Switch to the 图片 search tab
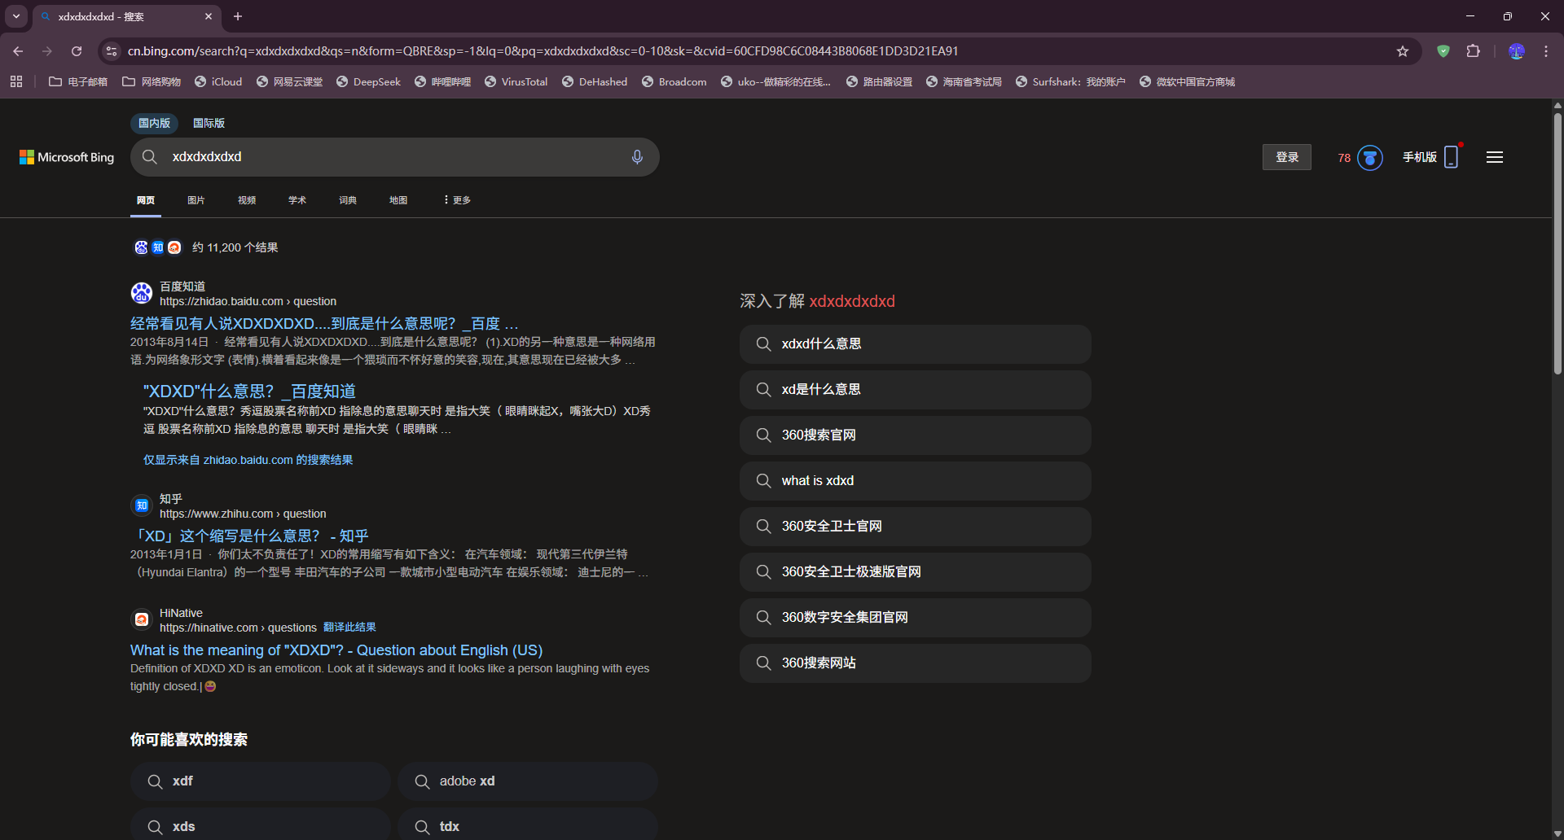 tap(195, 199)
